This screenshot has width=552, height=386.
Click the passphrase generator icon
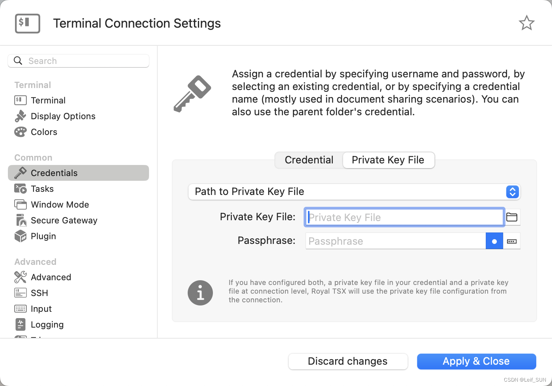pos(512,241)
